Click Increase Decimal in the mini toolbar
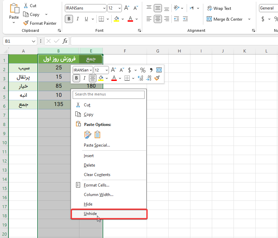The width and height of the screenshot is (278, 238). [x=141, y=78]
